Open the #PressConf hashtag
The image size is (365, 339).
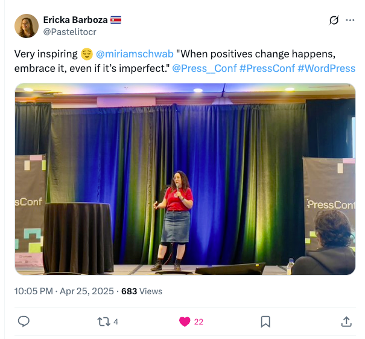point(267,68)
